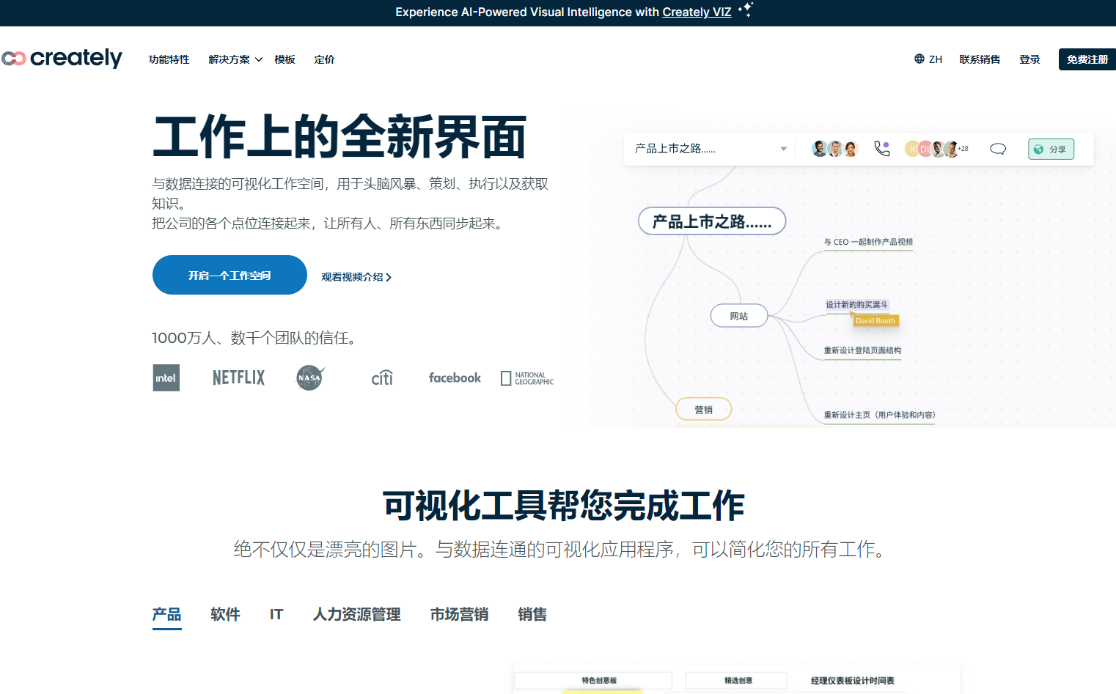
Task: Select the 网站 mind map node
Action: [738, 316]
